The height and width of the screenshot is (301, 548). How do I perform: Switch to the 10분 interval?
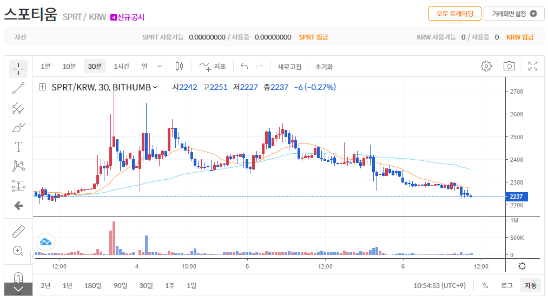[x=69, y=66]
